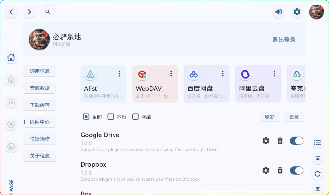Click the 刷新 refresh button
Viewport: 329px width, 195px height.
[270, 117]
